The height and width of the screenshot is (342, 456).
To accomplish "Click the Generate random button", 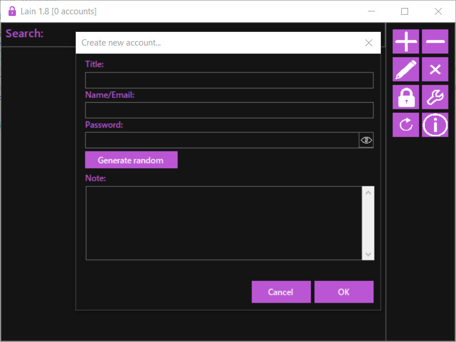I will (x=131, y=160).
